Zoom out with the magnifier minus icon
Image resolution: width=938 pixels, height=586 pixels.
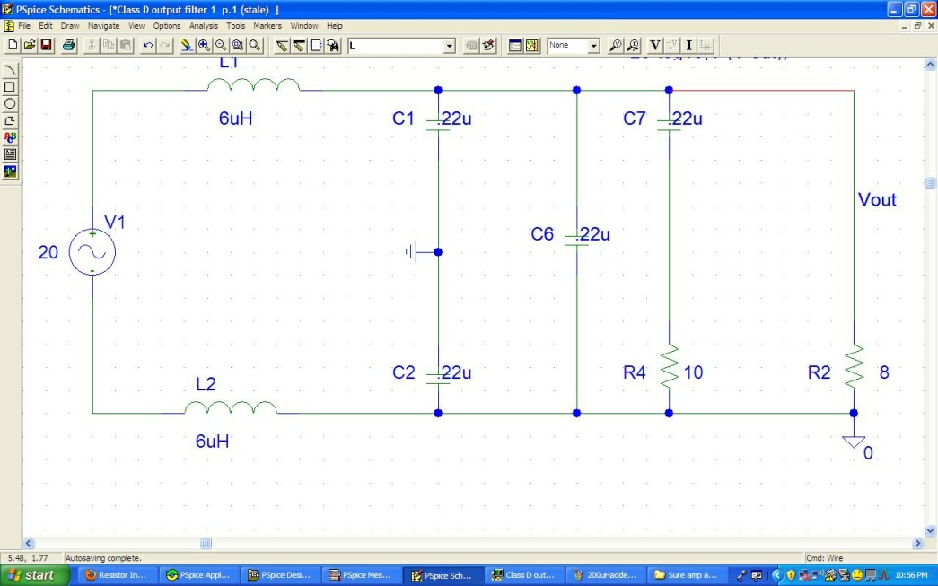click(x=221, y=46)
